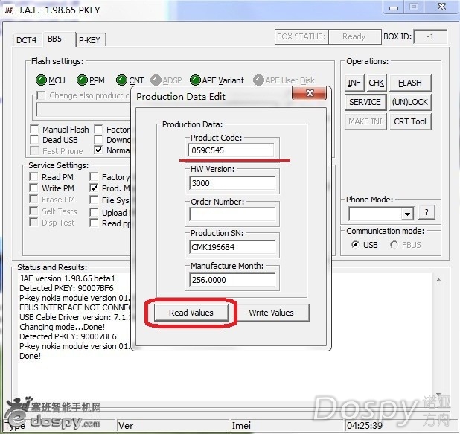Click the Ready box status field
The width and height of the screenshot is (460, 434).
pos(354,36)
